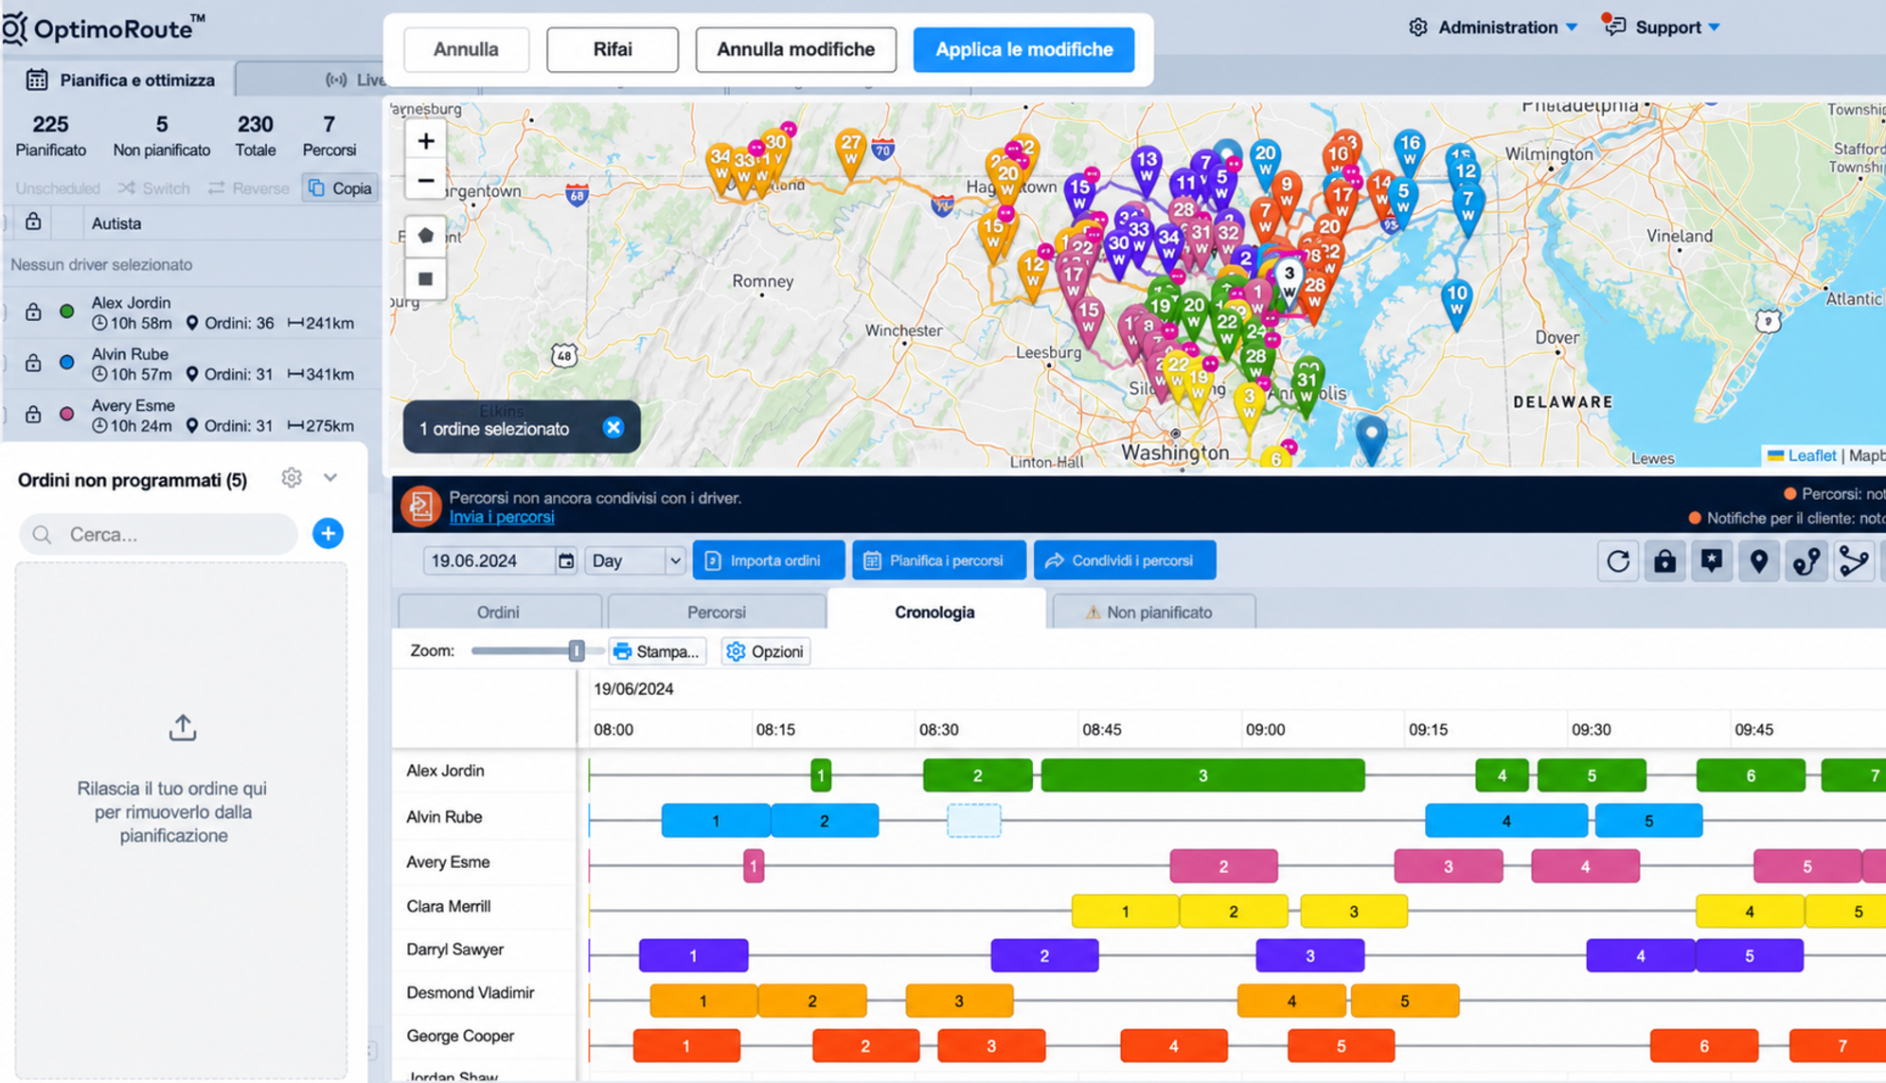Switch to the Live tab

pos(355,80)
